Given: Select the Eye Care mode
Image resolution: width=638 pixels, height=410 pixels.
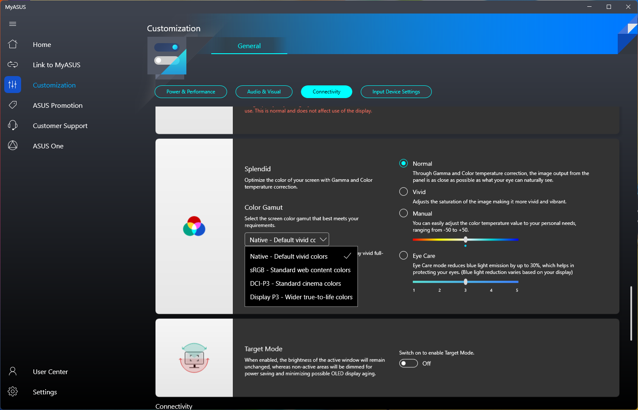Looking at the screenshot, I should [x=404, y=256].
